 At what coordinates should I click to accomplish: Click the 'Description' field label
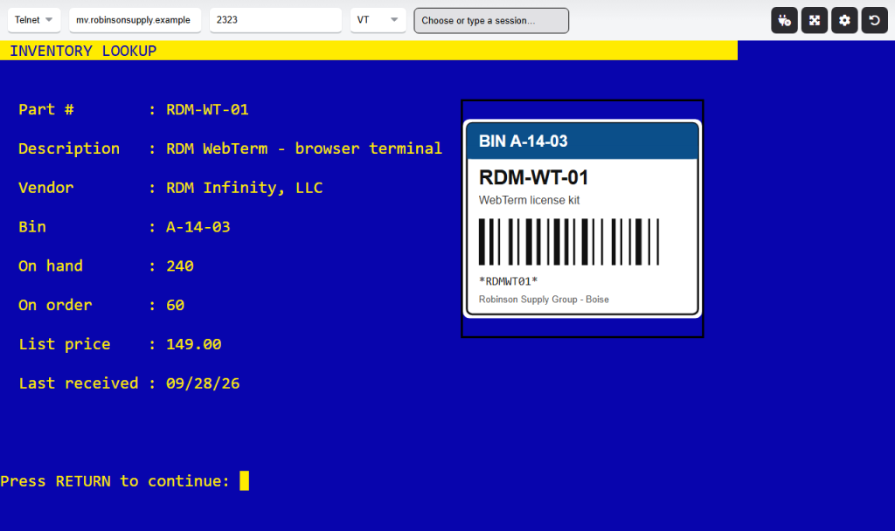coord(69,148)
